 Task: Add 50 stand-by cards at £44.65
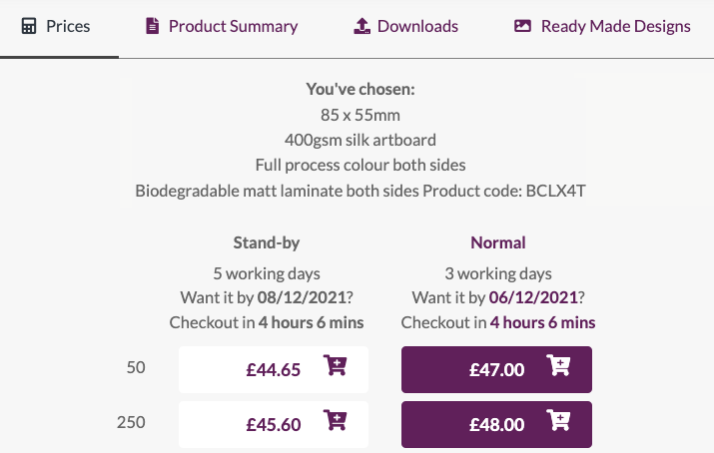(274, 370)
